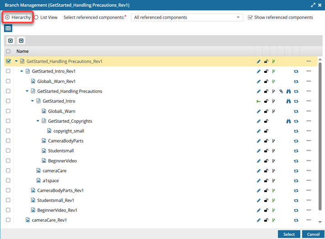Screen dimensions: 325x239
Task: Click the refresh icon for copyright_small
Action: coord(296,131)
